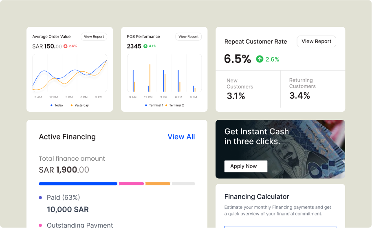The image size is (372, 228).
Task: Select the Yesterday legend dot
Action: [71, 105]
